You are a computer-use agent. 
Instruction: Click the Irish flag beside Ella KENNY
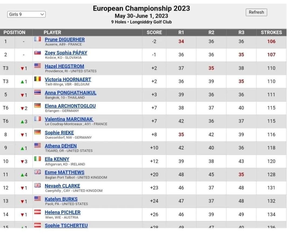pos(38,159)
